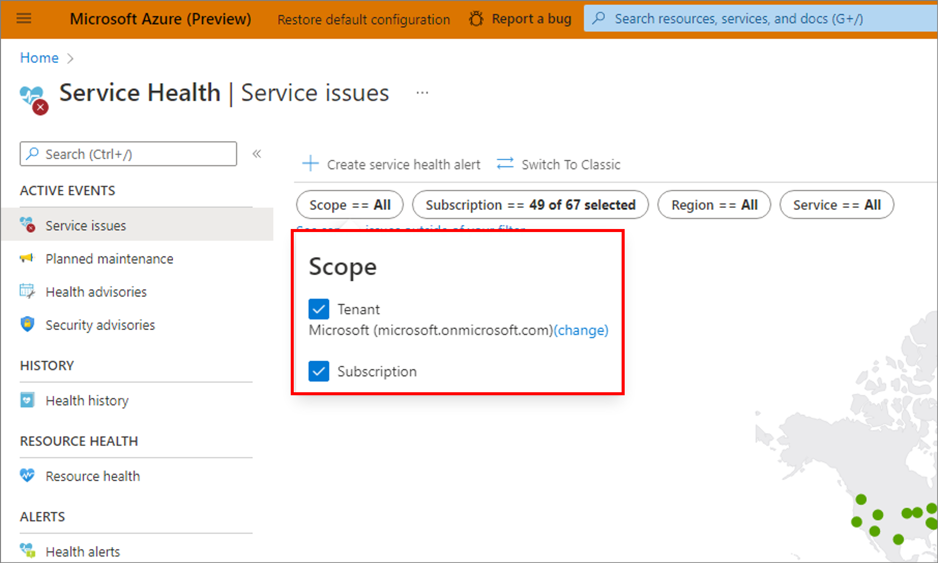Open the Service filter pill
This screenshot has height=563, width=938.
tap(837, 205)
